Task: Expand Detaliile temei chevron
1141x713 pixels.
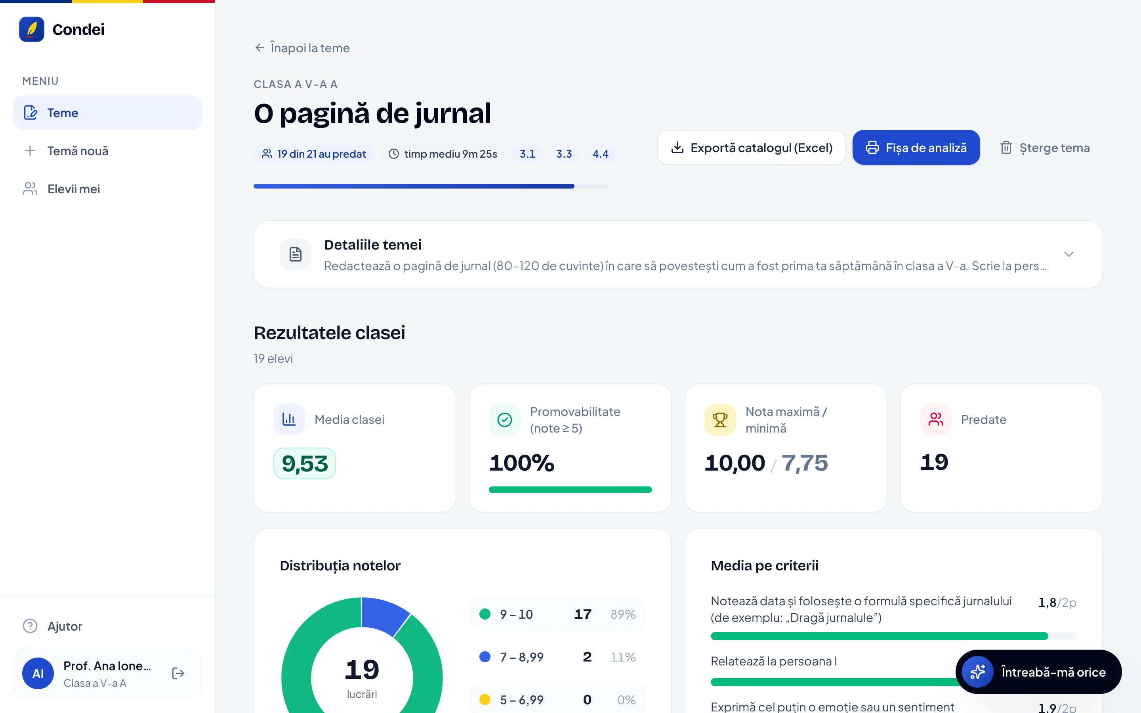Action: 1068,254
